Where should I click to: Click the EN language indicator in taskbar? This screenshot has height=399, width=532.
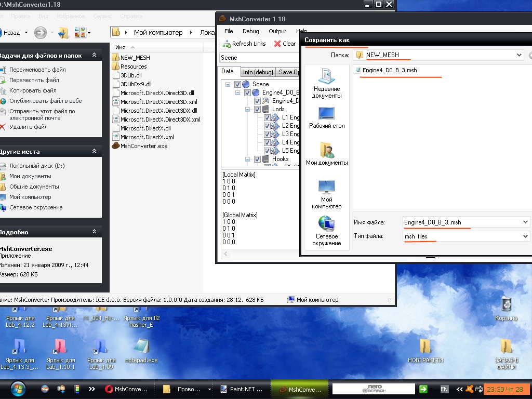[x=444, y=389]
